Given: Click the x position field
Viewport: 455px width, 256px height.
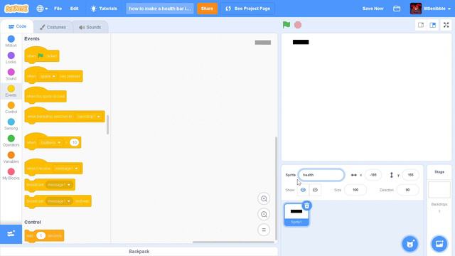Looking at the screenshot, I should point(373,175).
